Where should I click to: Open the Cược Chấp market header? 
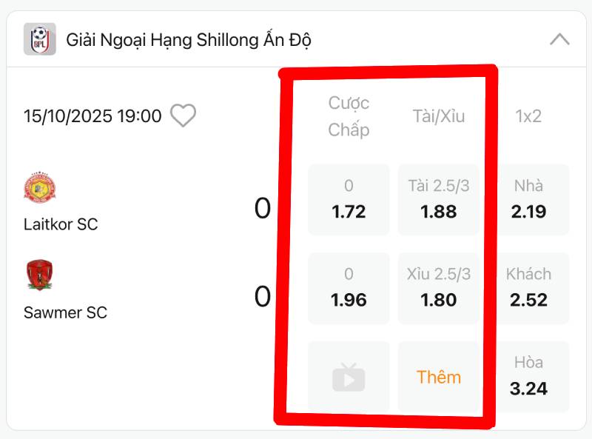tap(349, 115)
